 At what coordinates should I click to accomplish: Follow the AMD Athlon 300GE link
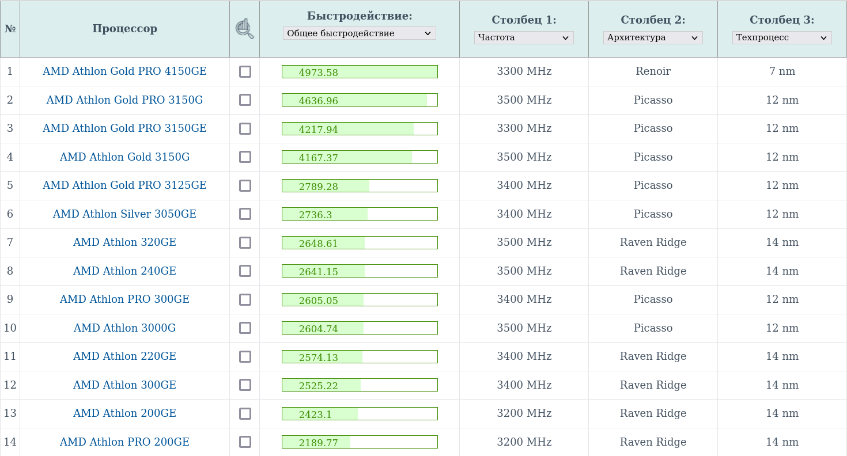click(124, 385)
